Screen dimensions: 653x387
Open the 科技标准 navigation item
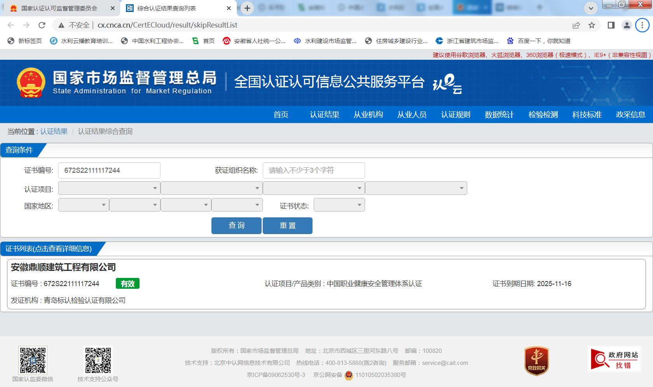tap(587, 115)
